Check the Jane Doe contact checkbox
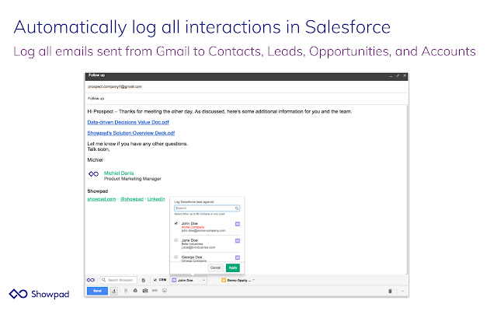 [177, 240]
